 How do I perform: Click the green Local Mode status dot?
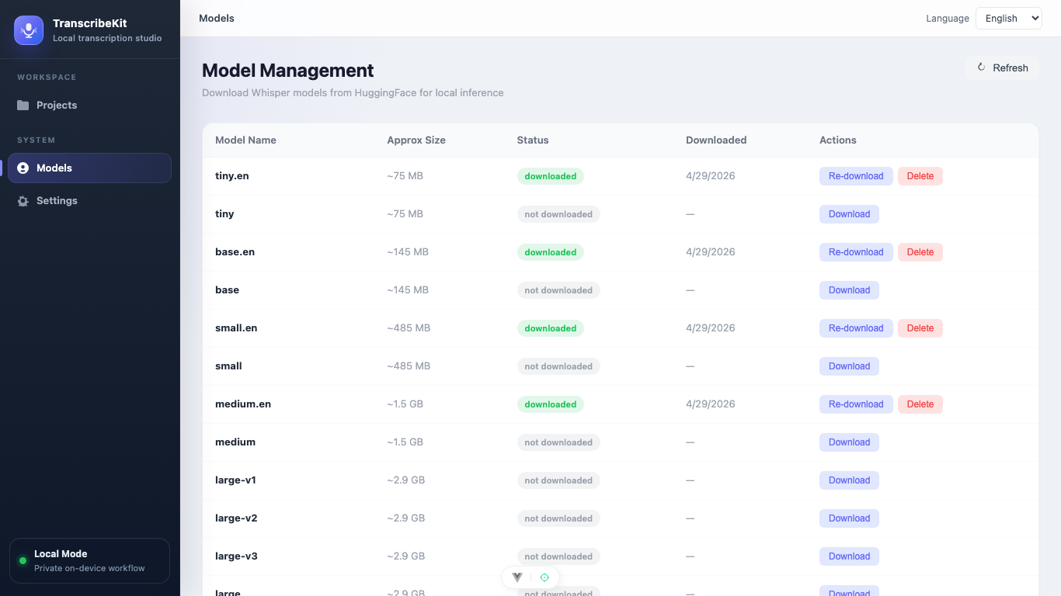tap(23, 560)
